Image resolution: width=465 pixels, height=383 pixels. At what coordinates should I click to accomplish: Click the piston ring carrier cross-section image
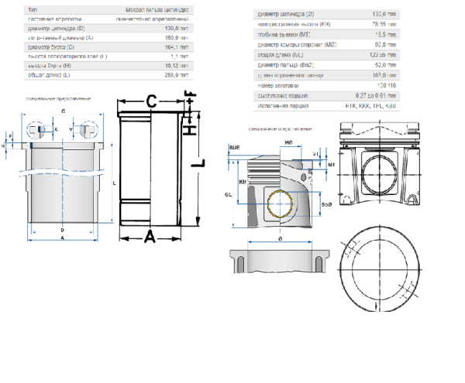point(280,261)
